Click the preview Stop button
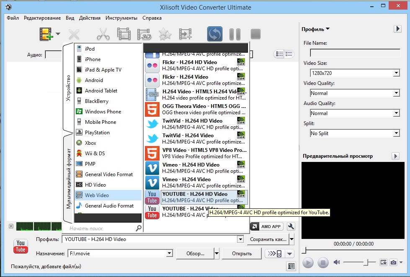Viewport: 410px width, 277px height. point(323,262)
